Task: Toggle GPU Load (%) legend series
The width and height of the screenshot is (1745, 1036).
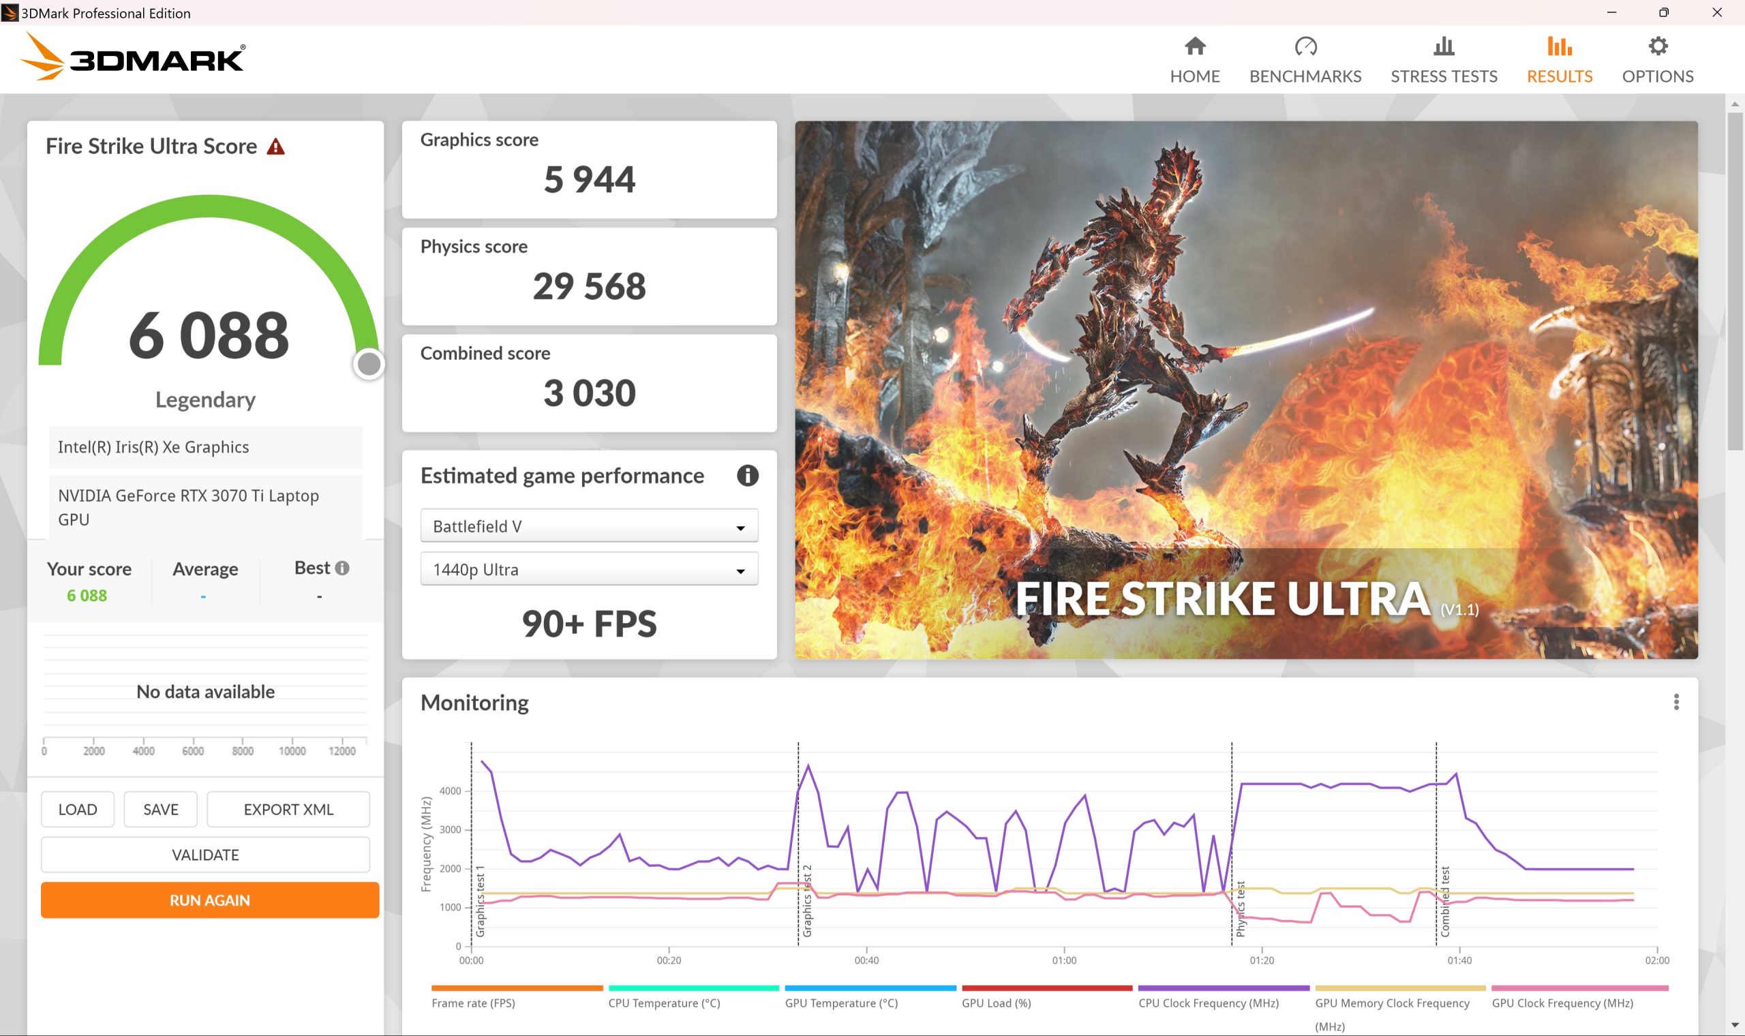Action: (x=996, y=1003)
